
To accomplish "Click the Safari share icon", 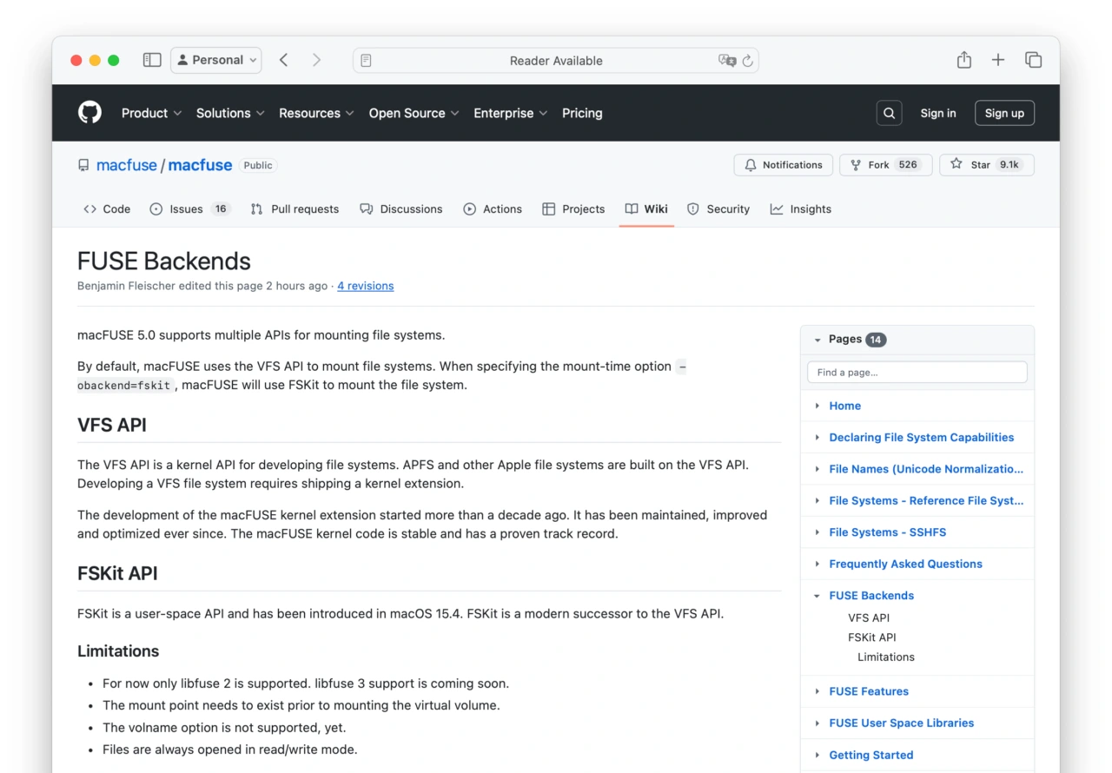I will 963,60.
